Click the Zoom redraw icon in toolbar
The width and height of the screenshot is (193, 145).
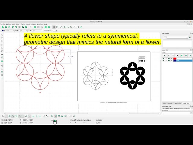61,27
